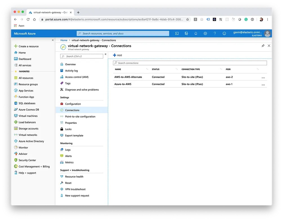The height and width of the screenshot is (220, 283).
Task: Open the AWS-to-AWS-Alternate row's ellipsis menu
Action: (263, 78)
